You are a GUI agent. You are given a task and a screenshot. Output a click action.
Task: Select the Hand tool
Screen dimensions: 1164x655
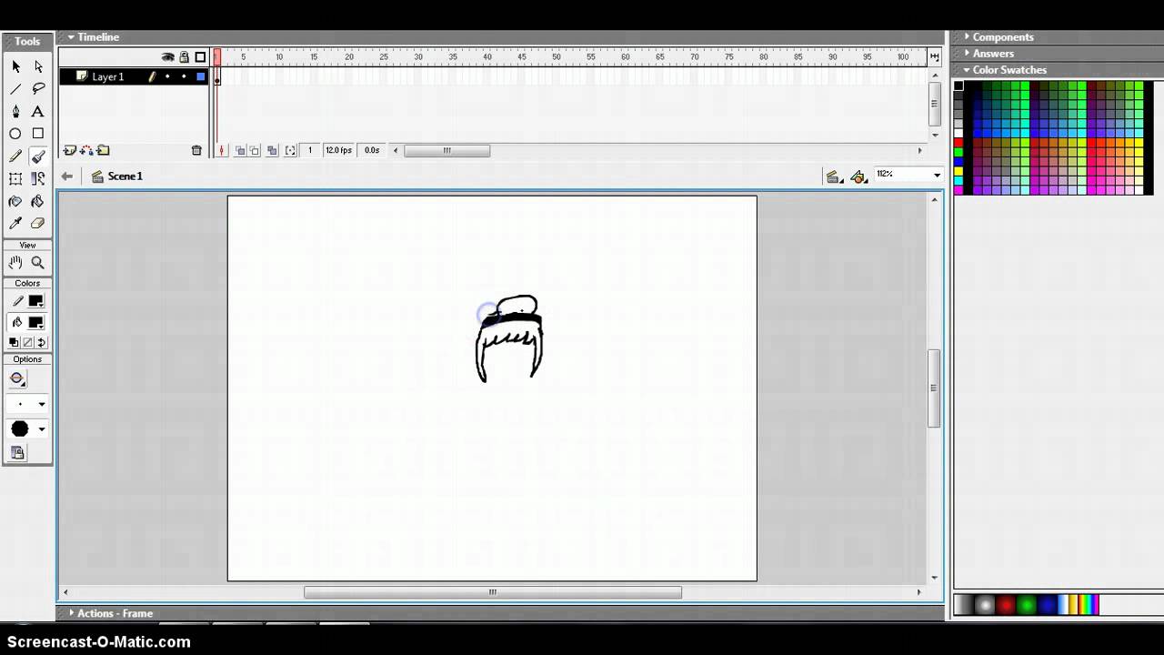click(x=15, y=262)
